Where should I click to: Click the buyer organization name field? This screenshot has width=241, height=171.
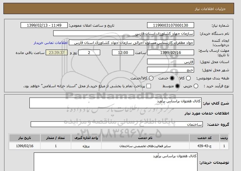pyautogui.click(x=124, y=34)
